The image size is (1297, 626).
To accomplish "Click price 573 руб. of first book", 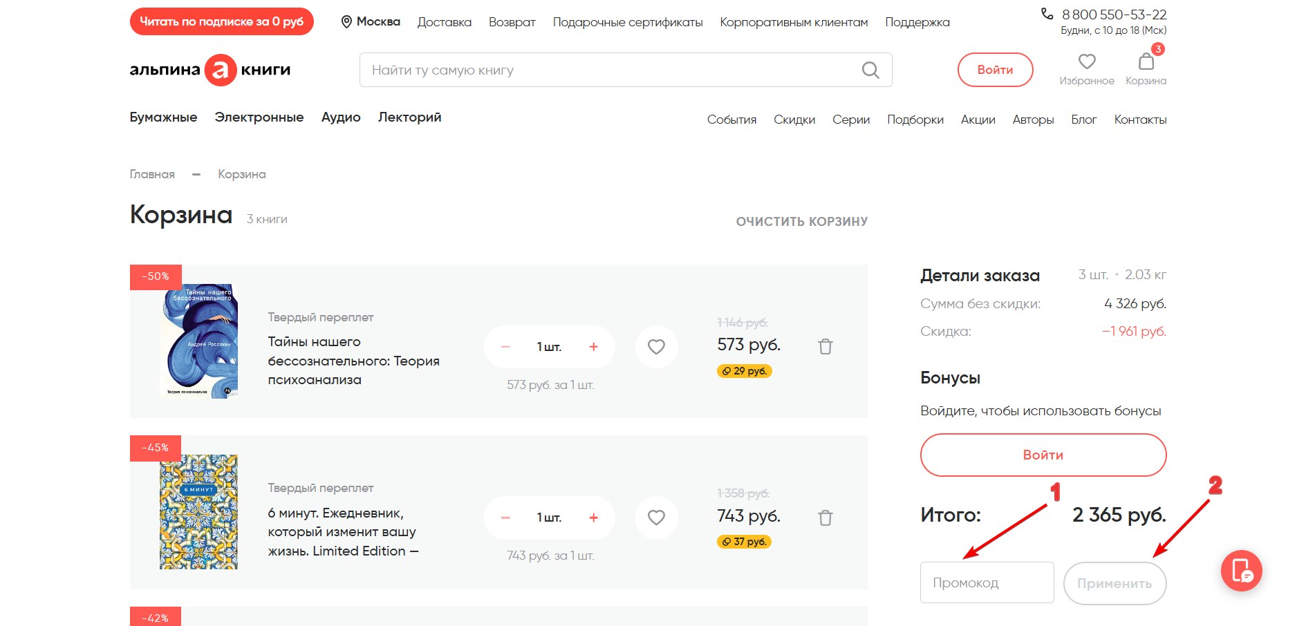I will click(749, 345).
